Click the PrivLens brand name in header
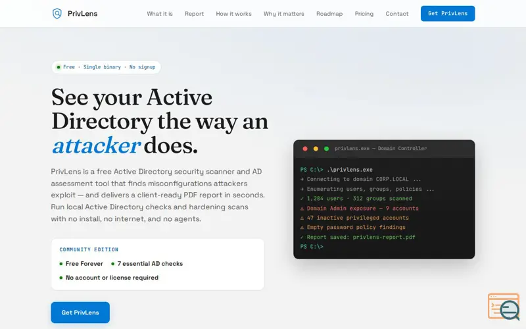The image size is (526, 329). point(83,14)
